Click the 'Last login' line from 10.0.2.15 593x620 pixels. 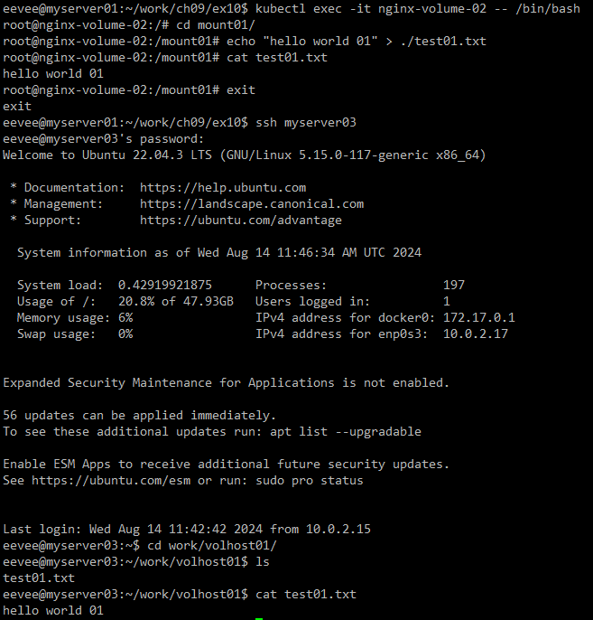[x=187, y=529]
